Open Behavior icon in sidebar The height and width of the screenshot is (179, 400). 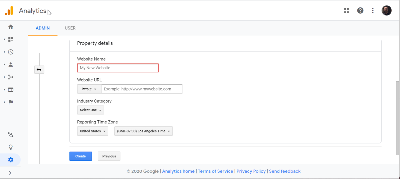10,90
